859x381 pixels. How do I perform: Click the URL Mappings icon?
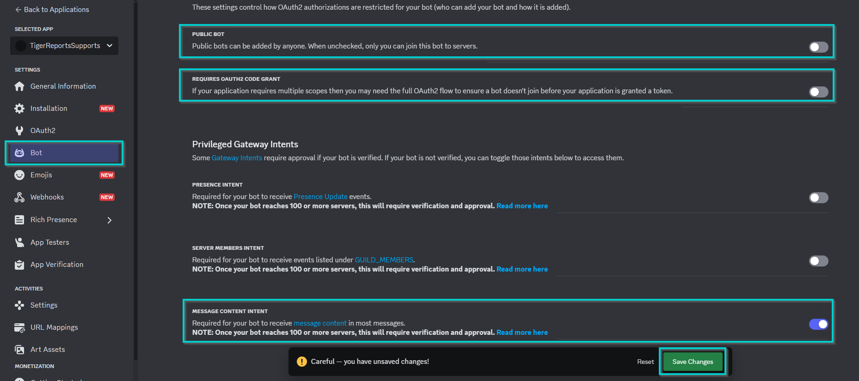[19, 327]
